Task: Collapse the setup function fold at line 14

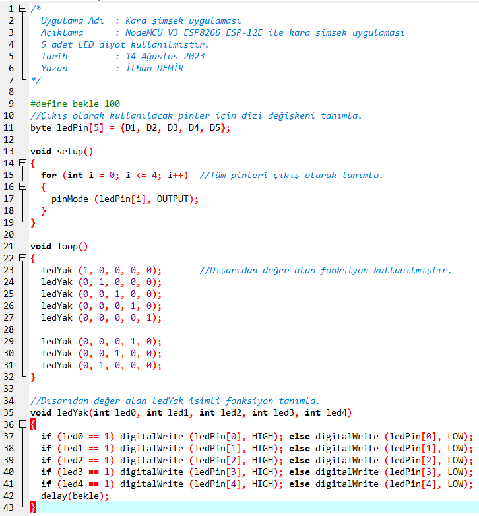Action: click(x=22, y=163)
